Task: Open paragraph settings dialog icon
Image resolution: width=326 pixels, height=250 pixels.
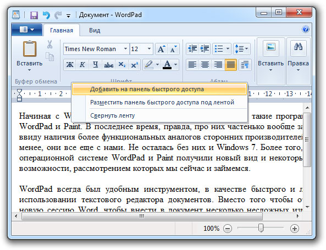Action: click(245, 65)
